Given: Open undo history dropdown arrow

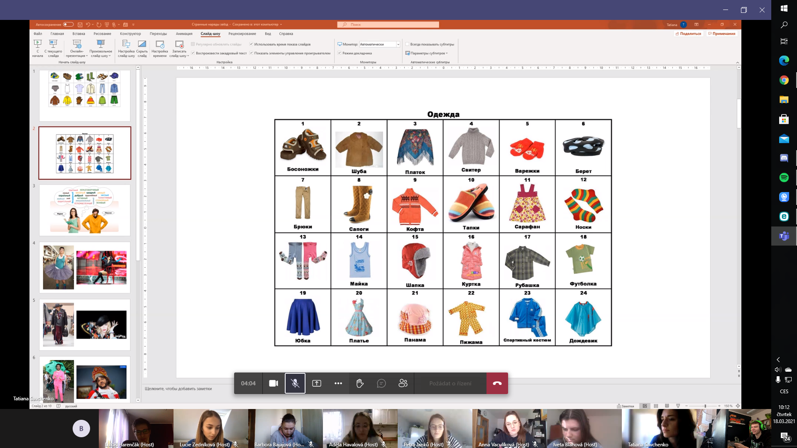Looking at the screenshot, I should [93, 24].
